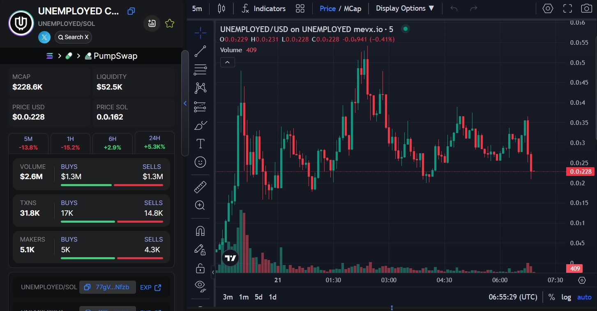Toggle log scale on the chart
Screen dimensions: 597x311
click(566, 297)
